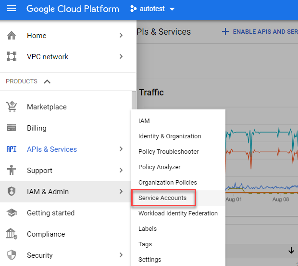Open Policy Analyzer from submenu

(160, 167)
